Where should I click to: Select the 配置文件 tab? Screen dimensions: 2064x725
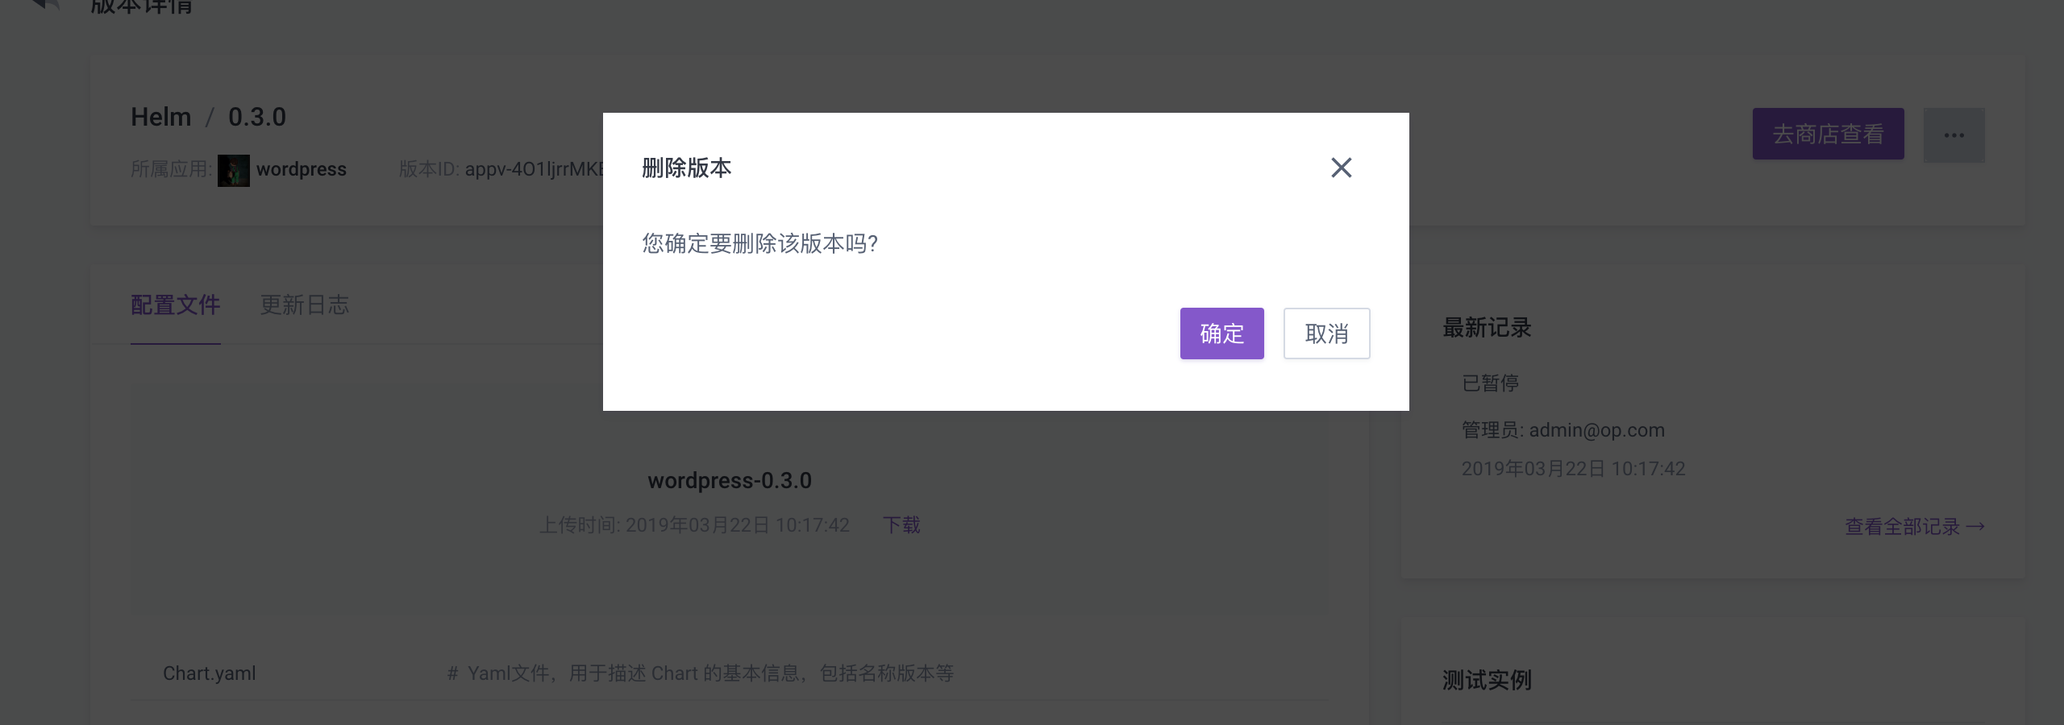tap(176, 306)
